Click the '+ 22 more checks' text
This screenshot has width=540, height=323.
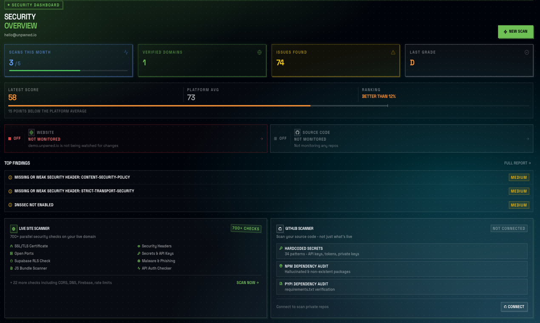(x=61, y=283)
